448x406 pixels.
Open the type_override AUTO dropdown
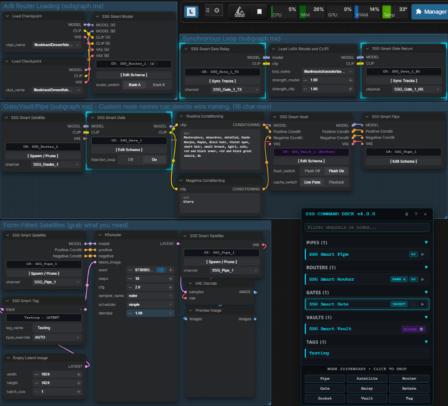coord(57,337)
